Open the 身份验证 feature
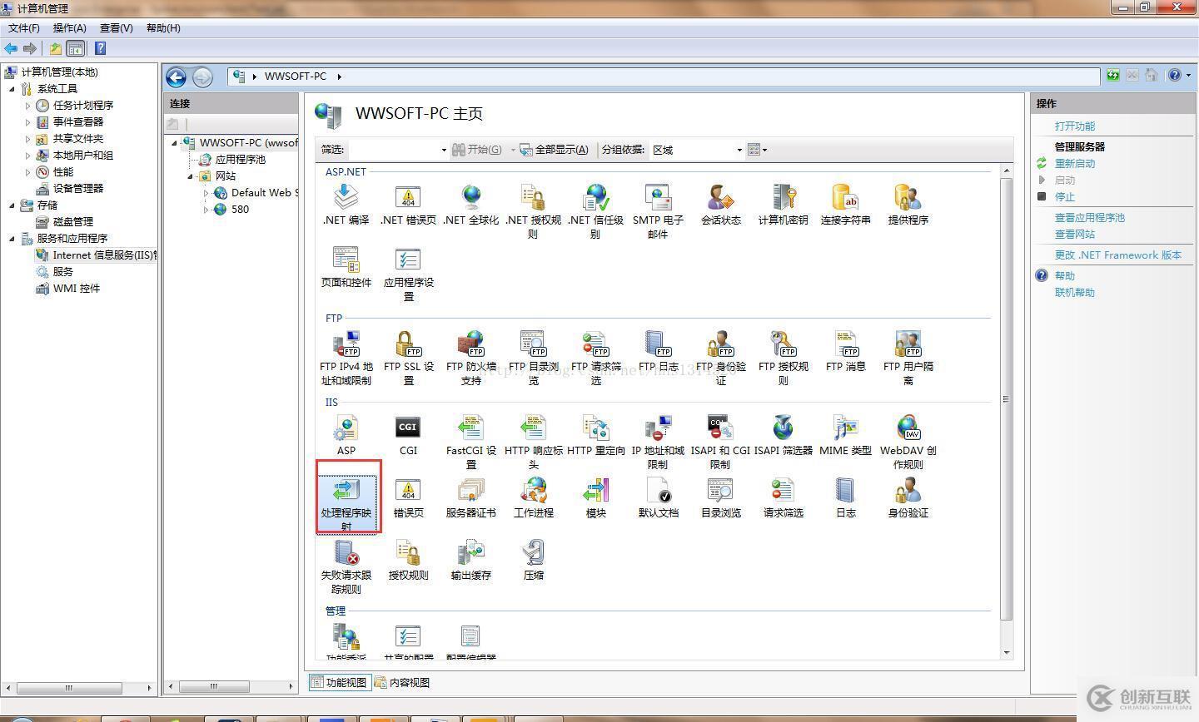Image resolution: width=1199 pixels, height=722 pixels. point(908,497)
